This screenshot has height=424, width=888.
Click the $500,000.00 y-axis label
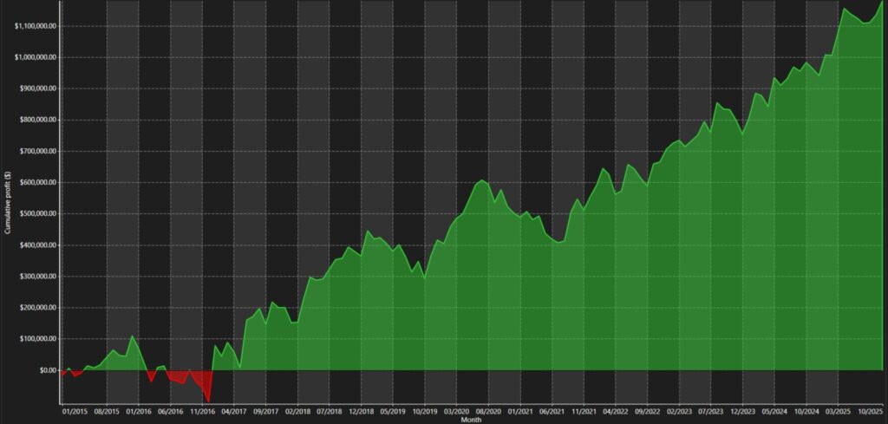pos(36,214)
